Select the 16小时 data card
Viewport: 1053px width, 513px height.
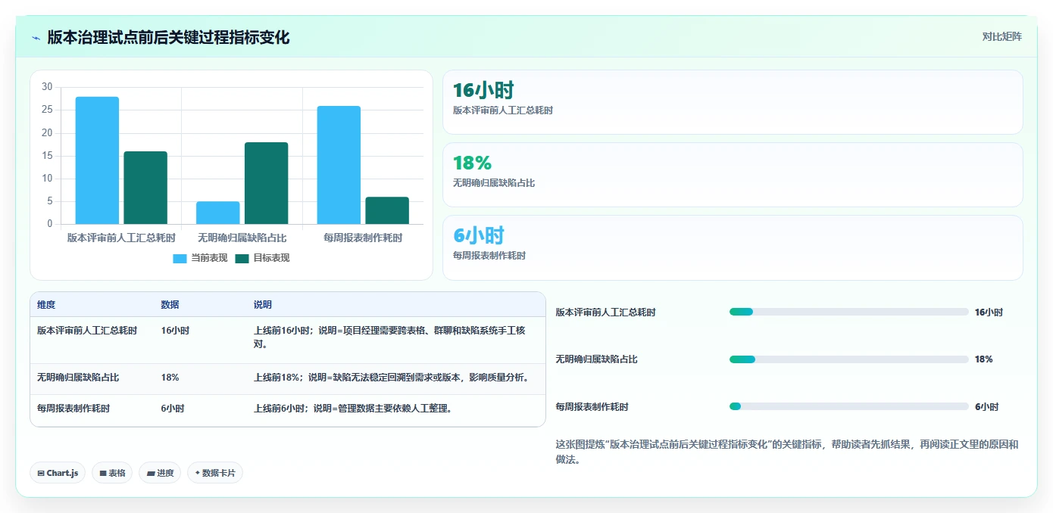[x=733, y=102]
